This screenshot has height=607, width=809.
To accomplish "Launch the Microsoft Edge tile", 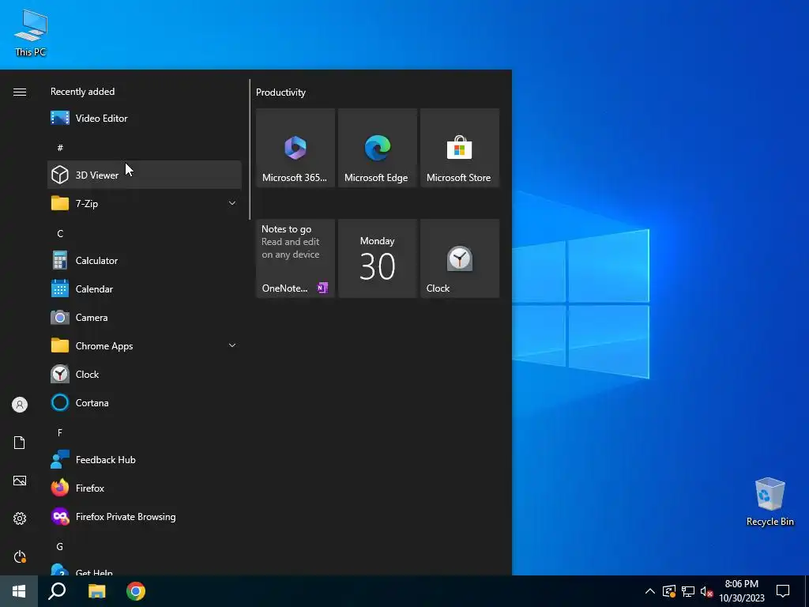I will coord(377,148).
